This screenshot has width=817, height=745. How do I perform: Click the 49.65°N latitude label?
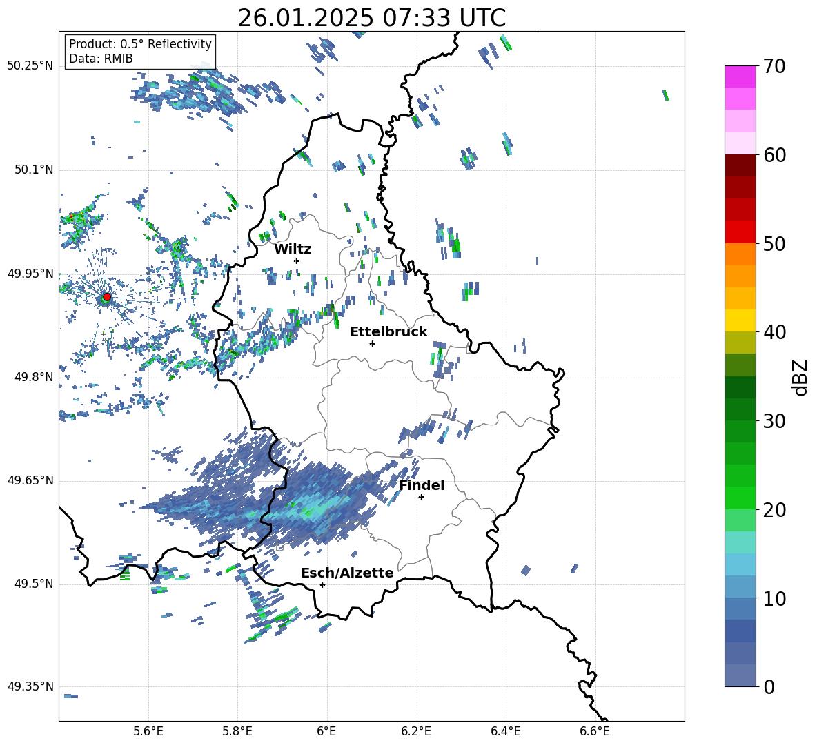30,480
